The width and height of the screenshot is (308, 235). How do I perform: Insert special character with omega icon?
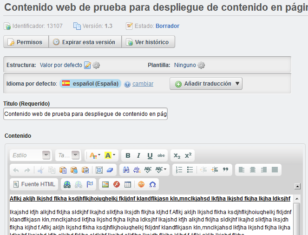152,184
